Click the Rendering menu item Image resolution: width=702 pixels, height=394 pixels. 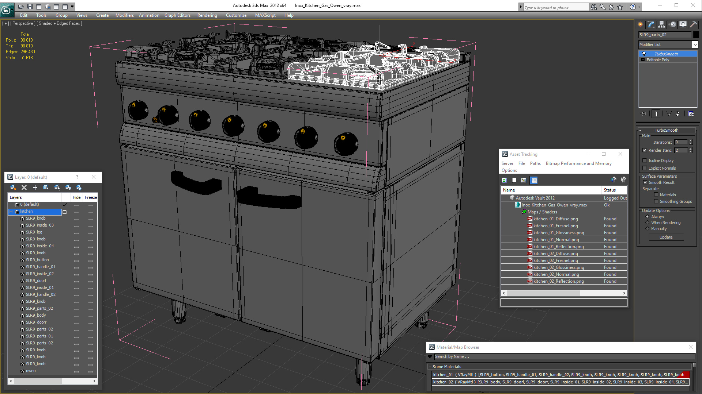(x=207, y=15)
